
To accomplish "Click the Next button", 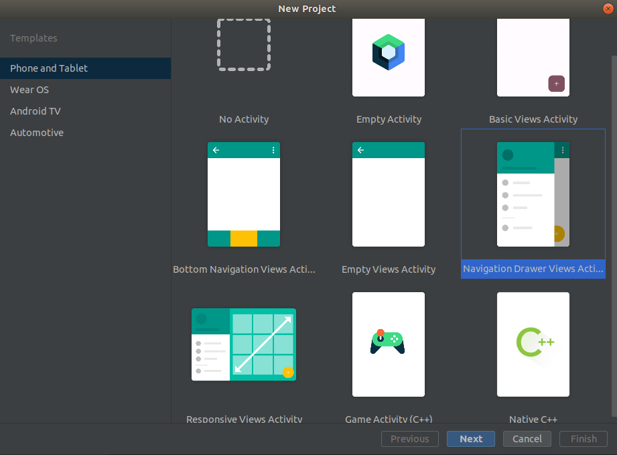I will click(471, 439).
